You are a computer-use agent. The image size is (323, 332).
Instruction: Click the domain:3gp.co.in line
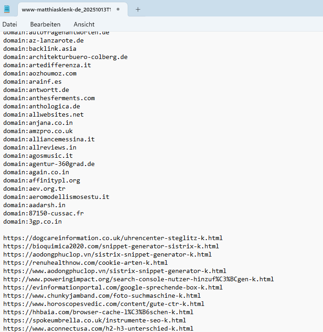tap(32, 222)
